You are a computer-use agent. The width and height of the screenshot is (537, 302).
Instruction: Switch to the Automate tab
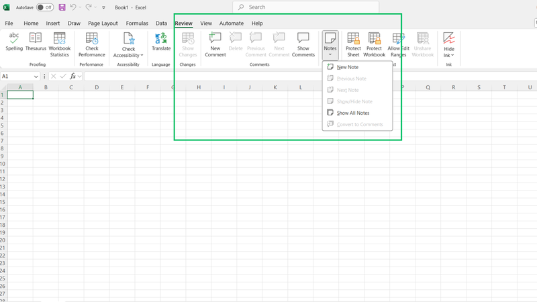232,23
